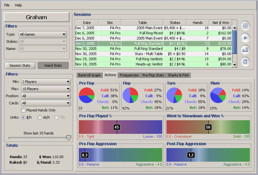The width and height of the screenshot is (258, 175).
Task: Enable the Played Hands Only checkbox
Action: coord(23,110)
